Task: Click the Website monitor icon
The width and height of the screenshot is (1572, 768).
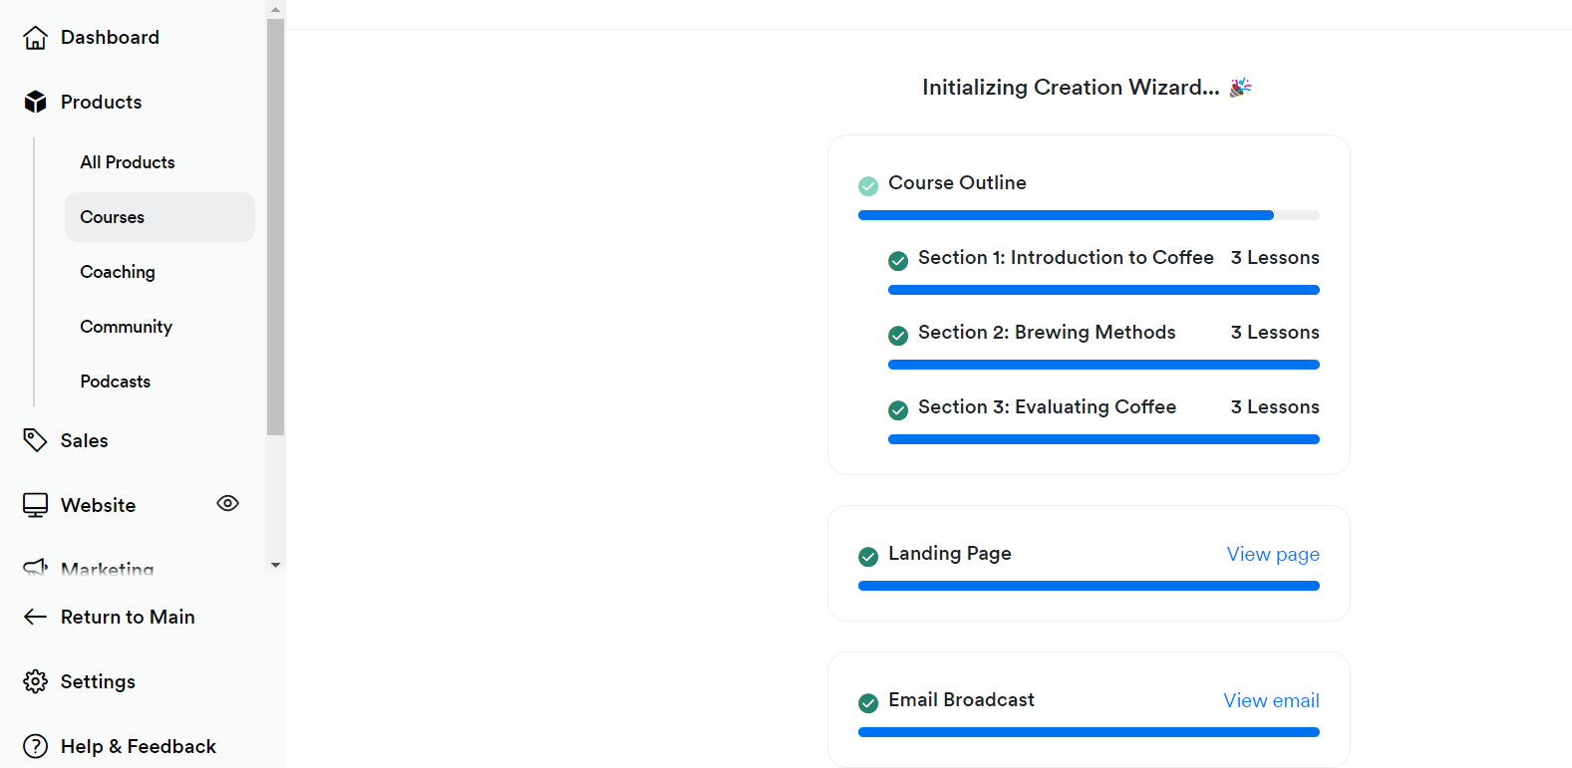Action: pos(35,505)
